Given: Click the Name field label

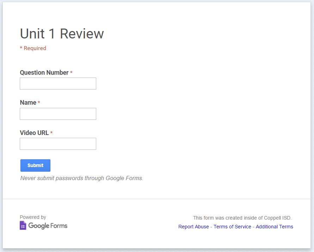Looking at the screenshot, I should click(28, 103).
